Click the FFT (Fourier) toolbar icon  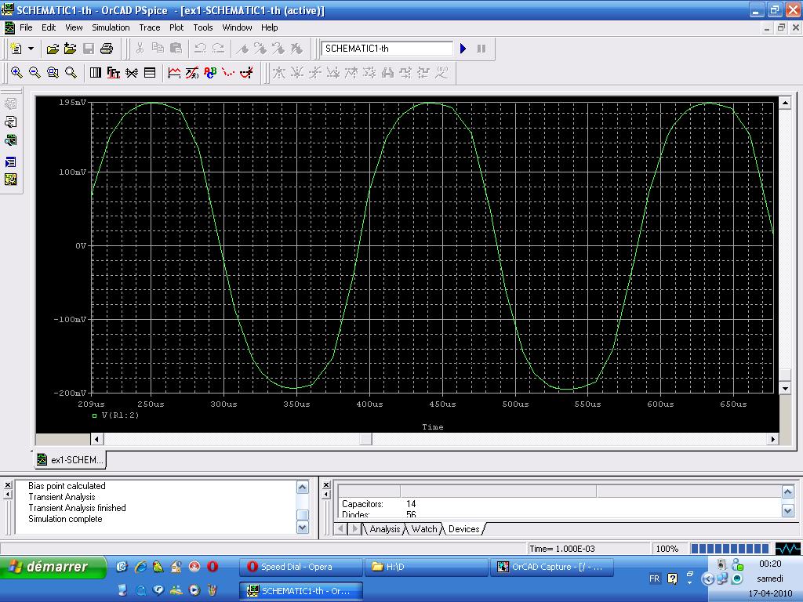(113, 73)
